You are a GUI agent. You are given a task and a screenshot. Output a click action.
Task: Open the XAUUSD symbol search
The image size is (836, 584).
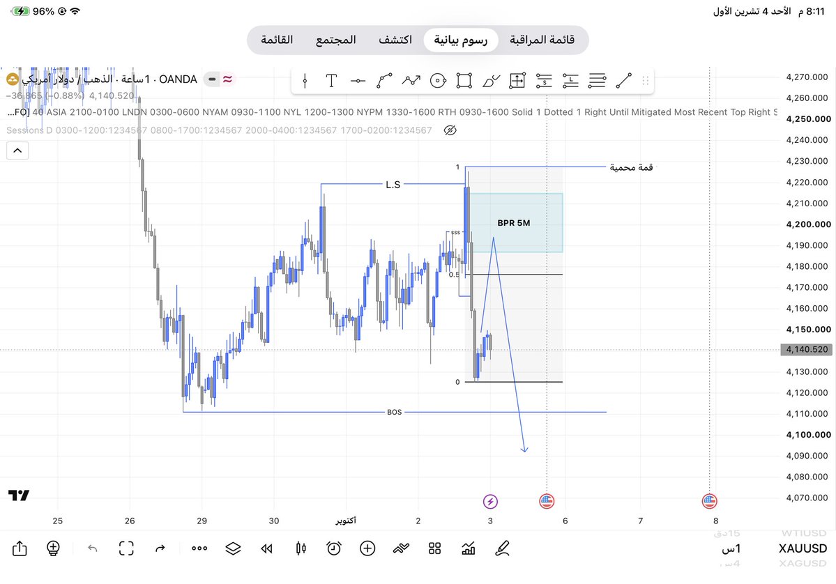[x=803, y=548]
